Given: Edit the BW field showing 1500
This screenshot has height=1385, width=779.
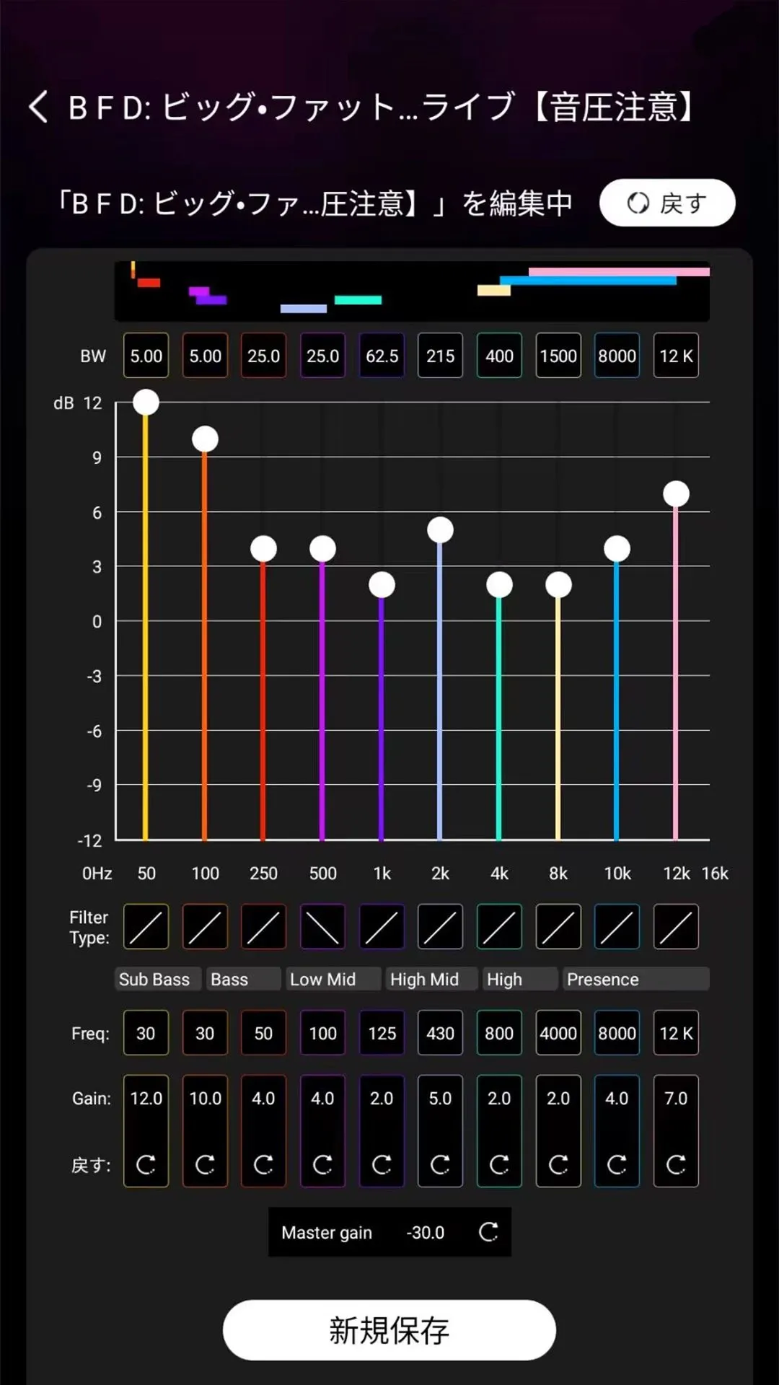Looking at the screenshot, I should pos(558,355).
